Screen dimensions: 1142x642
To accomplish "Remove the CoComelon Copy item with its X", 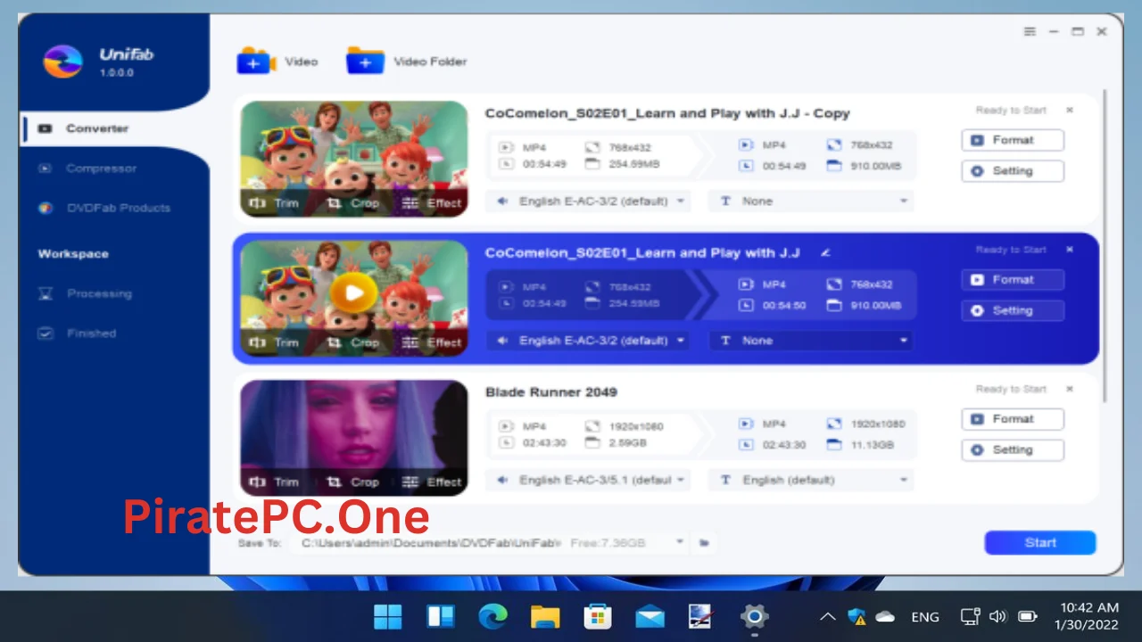I will tap(1070, 111).
